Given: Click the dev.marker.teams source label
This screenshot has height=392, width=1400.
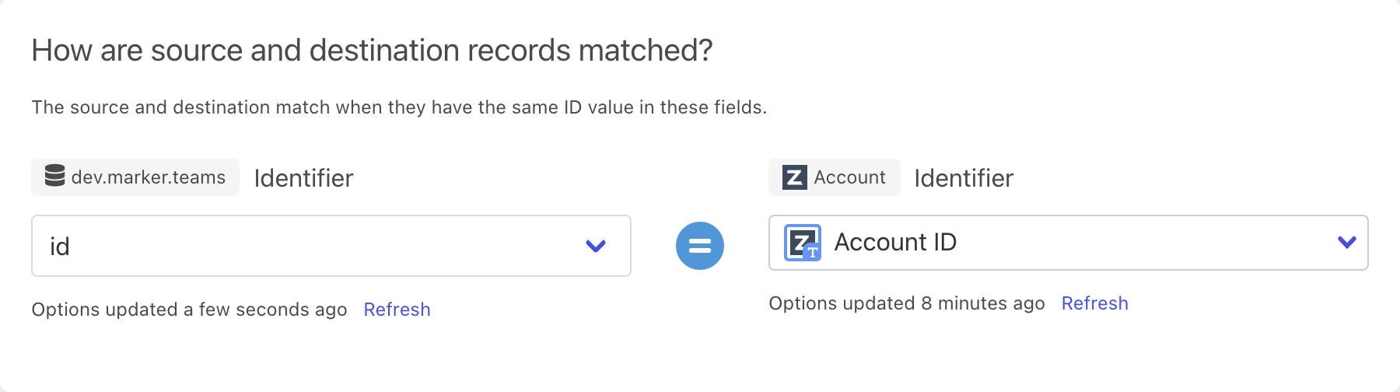Looking at the screenshot, I should pyautogui.click(x=148, y=177).
